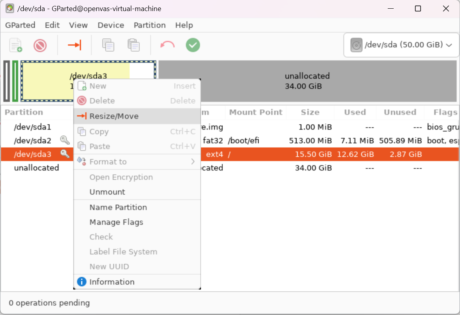460x315 pixels.
Task: Open the Device menu
Action: pyautogui.click(x=111, y=25)
